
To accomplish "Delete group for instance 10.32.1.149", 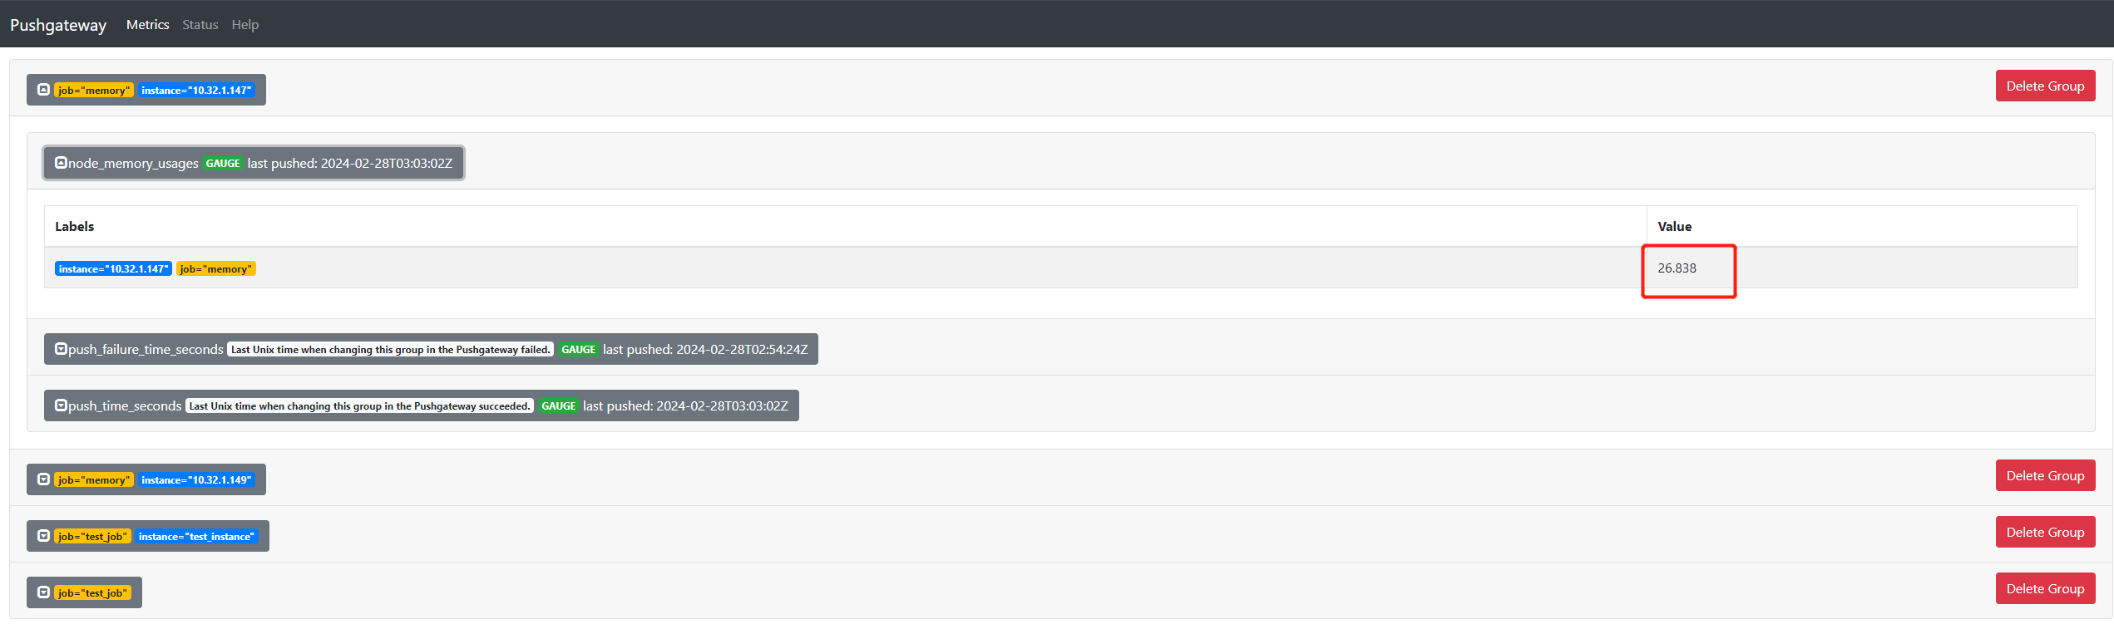I will tap(2045, 475).
